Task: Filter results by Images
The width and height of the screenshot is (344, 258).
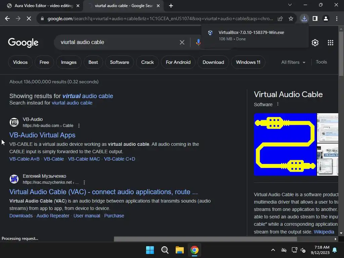Action: point(69,62)
